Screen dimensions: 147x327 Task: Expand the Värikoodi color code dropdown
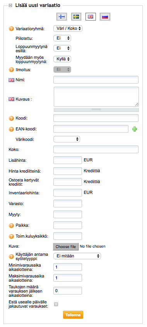[67, 139]
